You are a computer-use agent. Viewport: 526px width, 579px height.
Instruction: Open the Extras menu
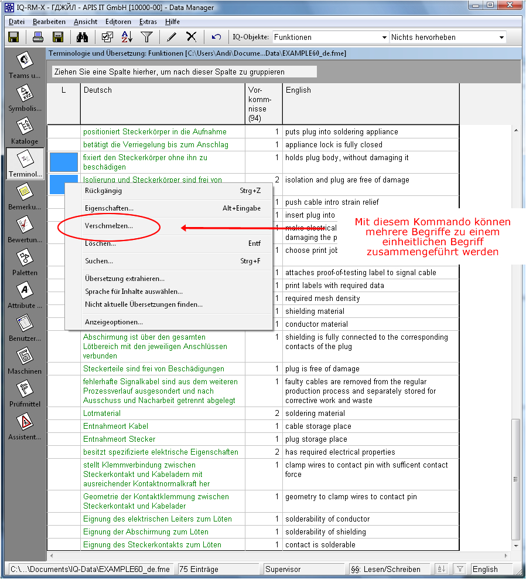coord(148,22)
